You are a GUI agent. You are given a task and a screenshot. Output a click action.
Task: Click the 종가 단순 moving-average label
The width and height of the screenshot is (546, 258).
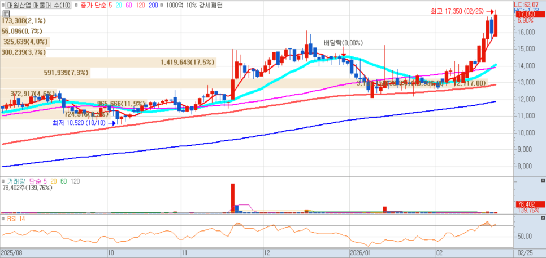[94, 5]
